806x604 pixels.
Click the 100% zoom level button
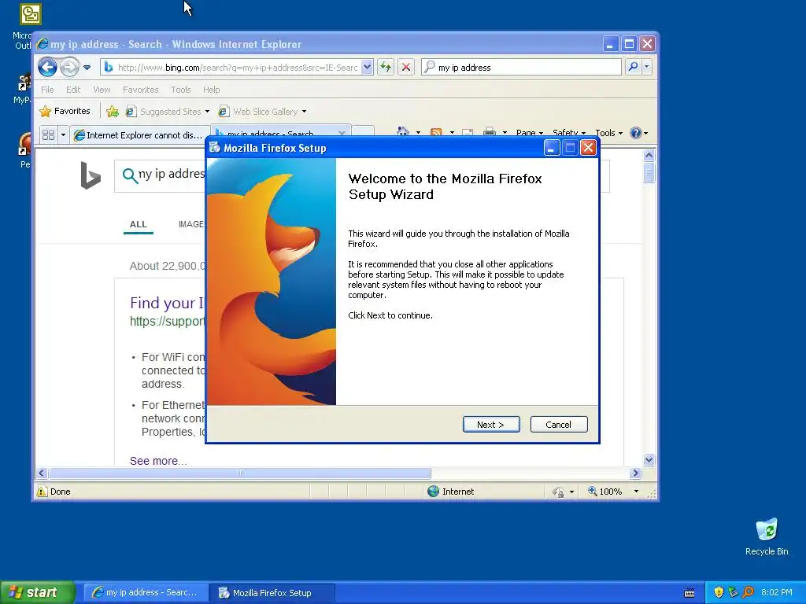pos(605,491)
